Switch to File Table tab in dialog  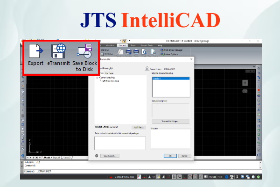point(109,73)
